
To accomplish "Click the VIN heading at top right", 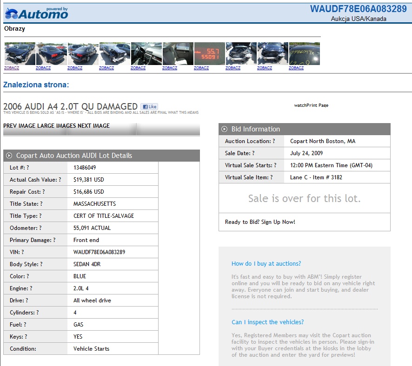I will (359, 9).
